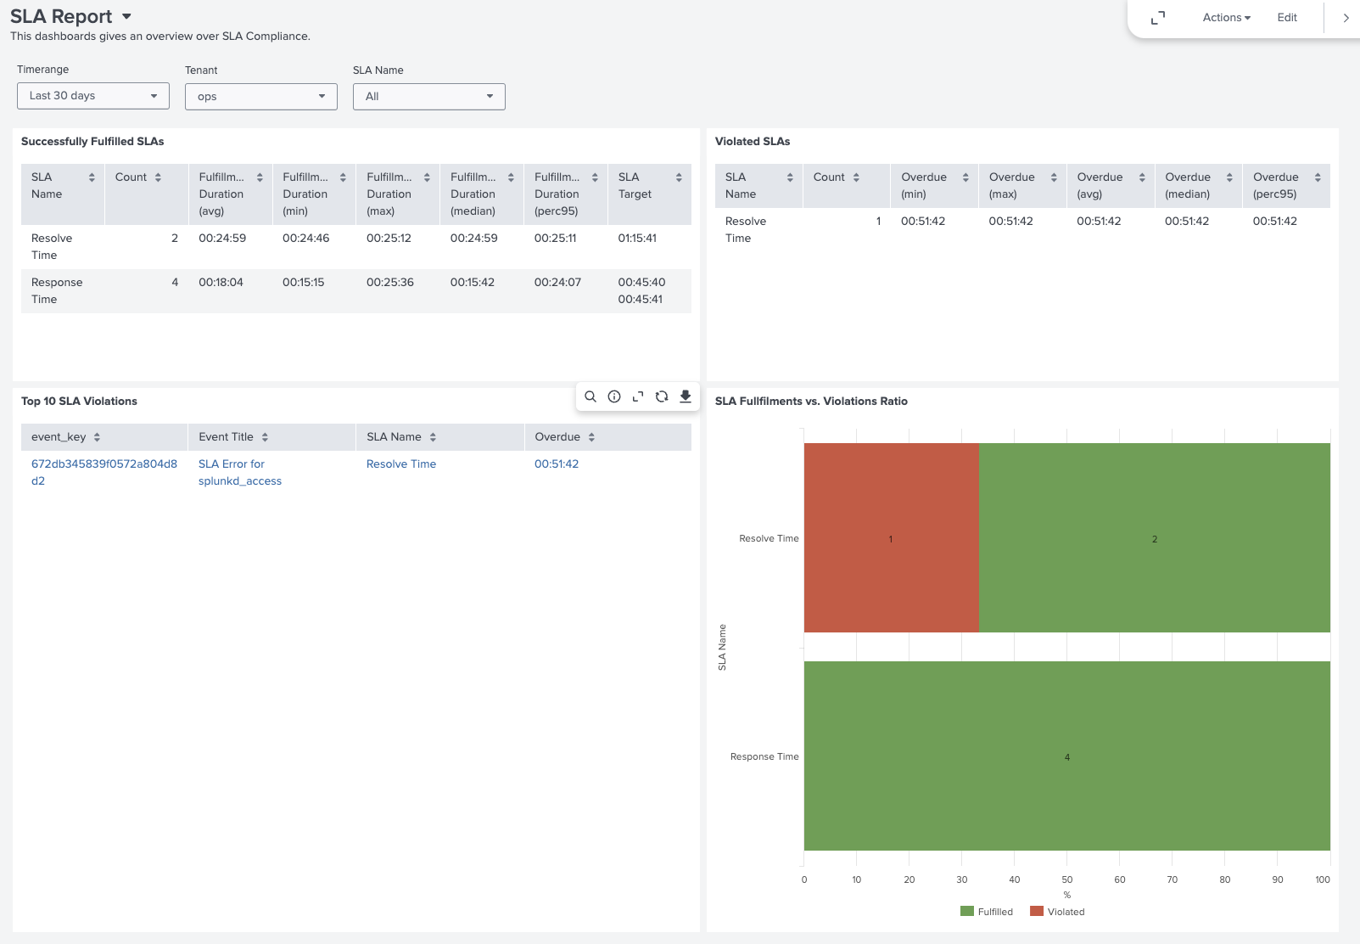Click the red violated bar segment for Resolve Time
Viewport: 1360px width, 944px height.
[x=891, y=537]
